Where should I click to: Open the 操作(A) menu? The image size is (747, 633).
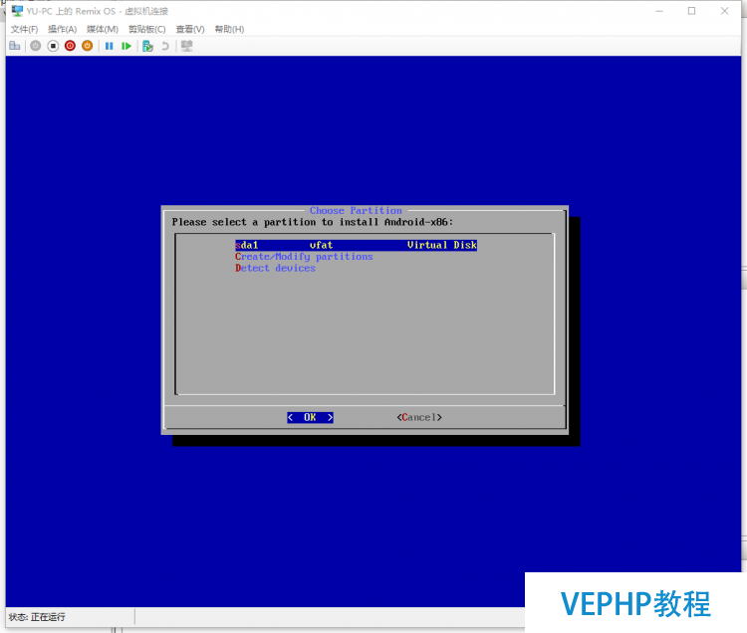point(63,29)
